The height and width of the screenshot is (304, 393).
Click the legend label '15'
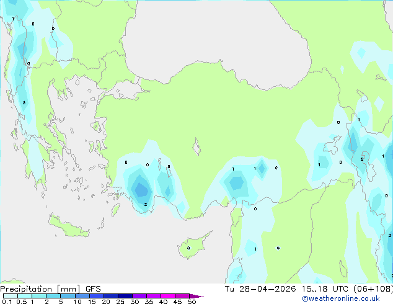92,302
